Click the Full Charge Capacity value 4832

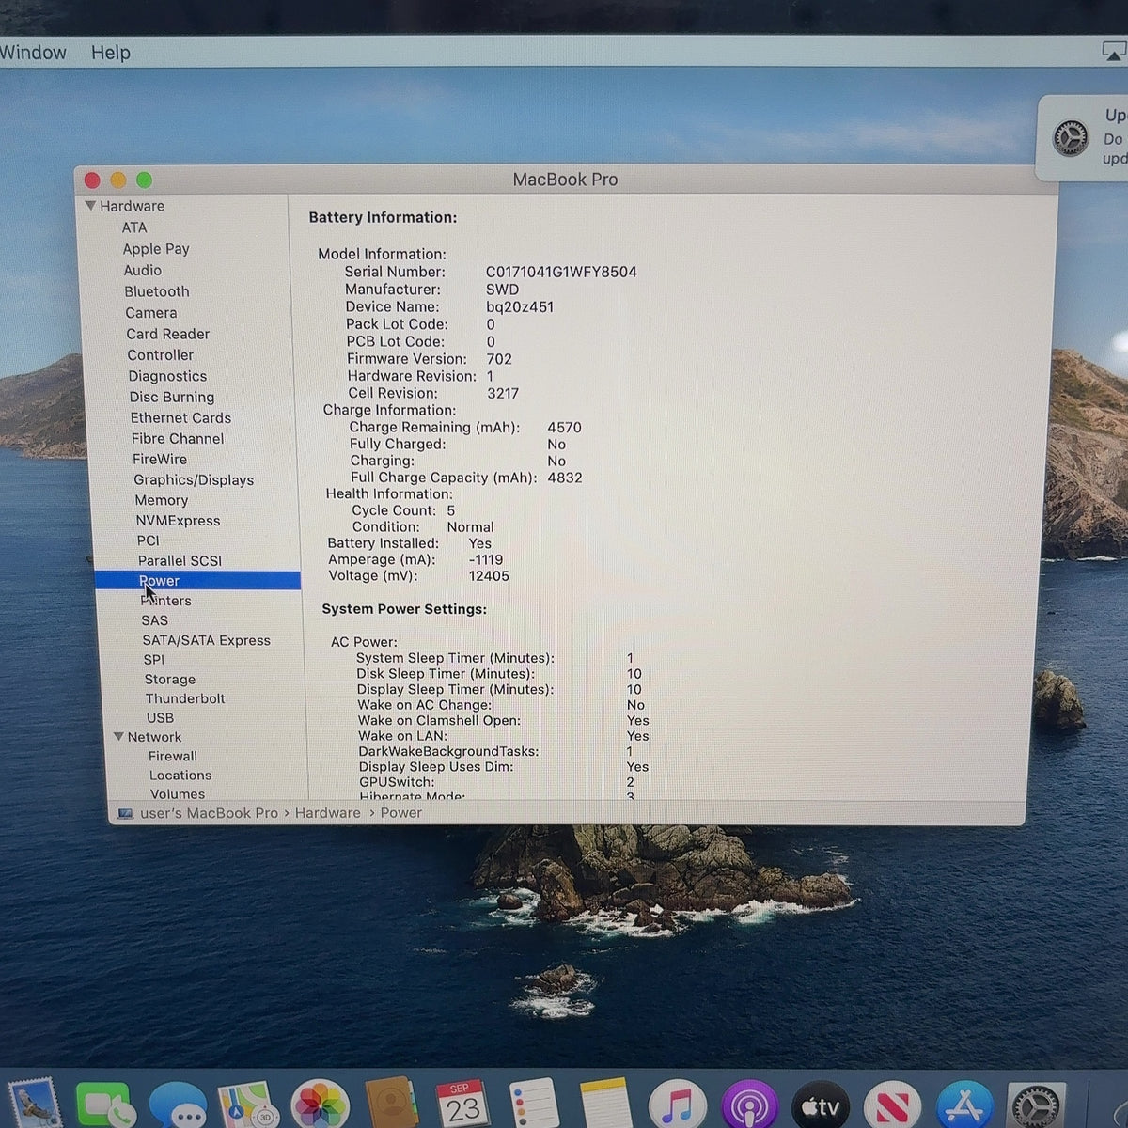(x=565, y=478)
